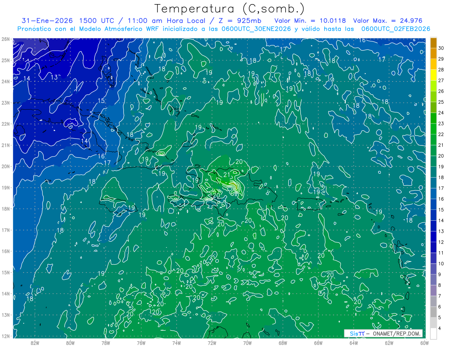The height and width of the screenshot is (348, 451).
Task: Click the '62W' longitude axis label
Action: tap(389, 343)
